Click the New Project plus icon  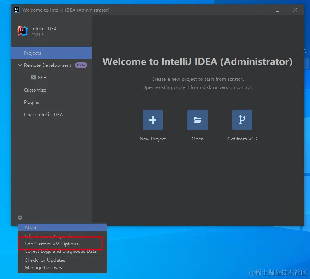(x=153, y=120)
